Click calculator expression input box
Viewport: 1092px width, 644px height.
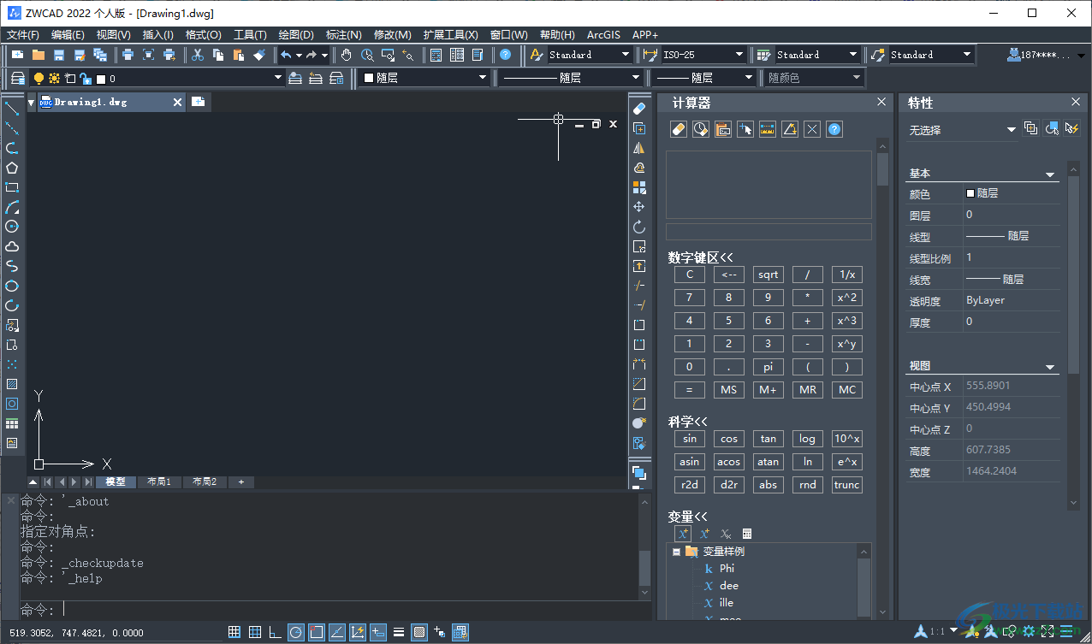[x=769, y=232]
